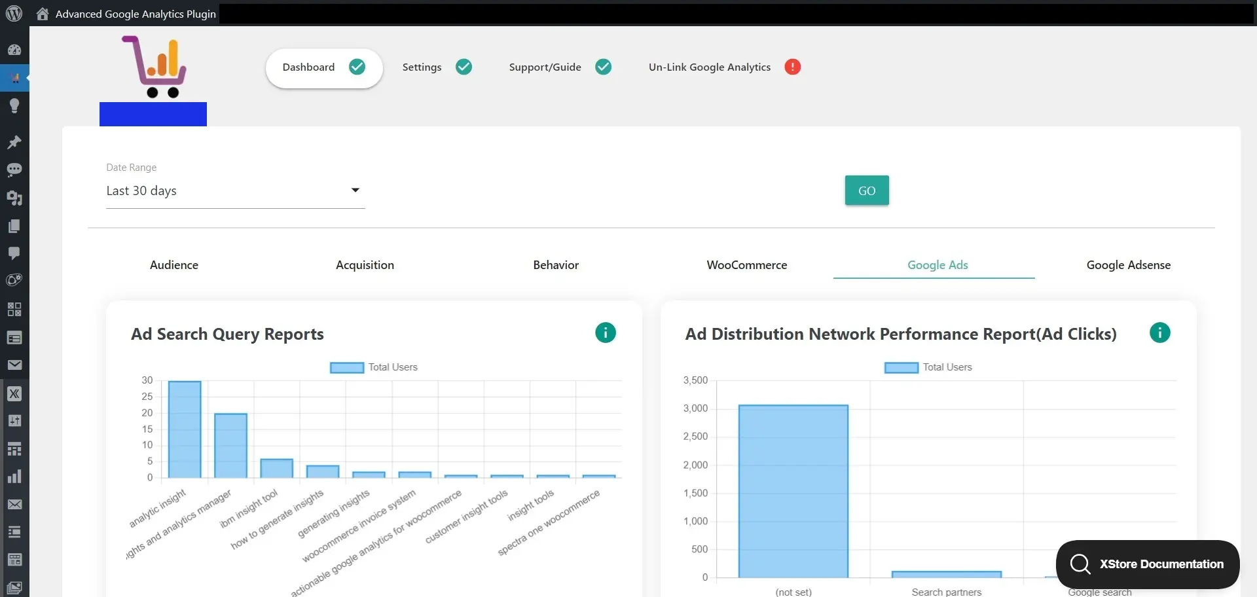Click the red alert icon beside Un-Link Google Analytics
1257x597 pixels.
pos(792,67)
